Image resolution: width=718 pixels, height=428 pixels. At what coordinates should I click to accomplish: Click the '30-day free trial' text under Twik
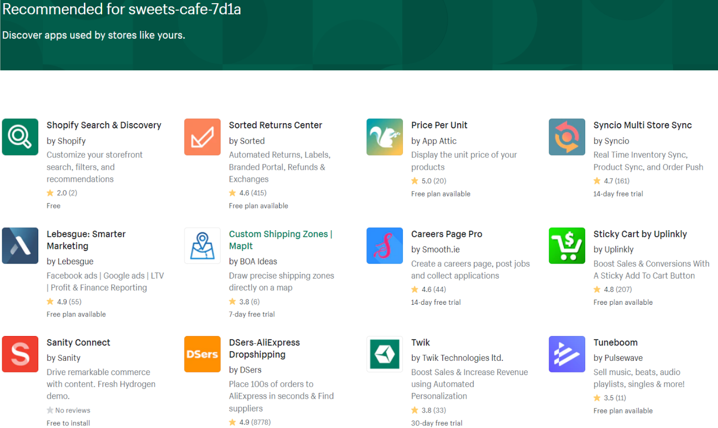point(437,423)
